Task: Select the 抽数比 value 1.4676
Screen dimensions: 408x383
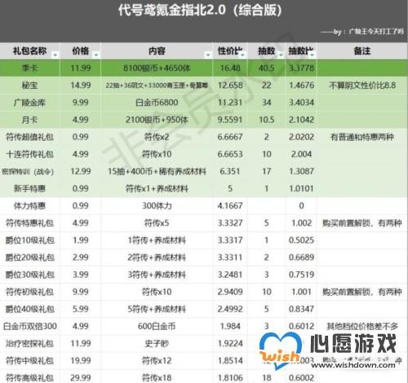Action: point(301,86)
